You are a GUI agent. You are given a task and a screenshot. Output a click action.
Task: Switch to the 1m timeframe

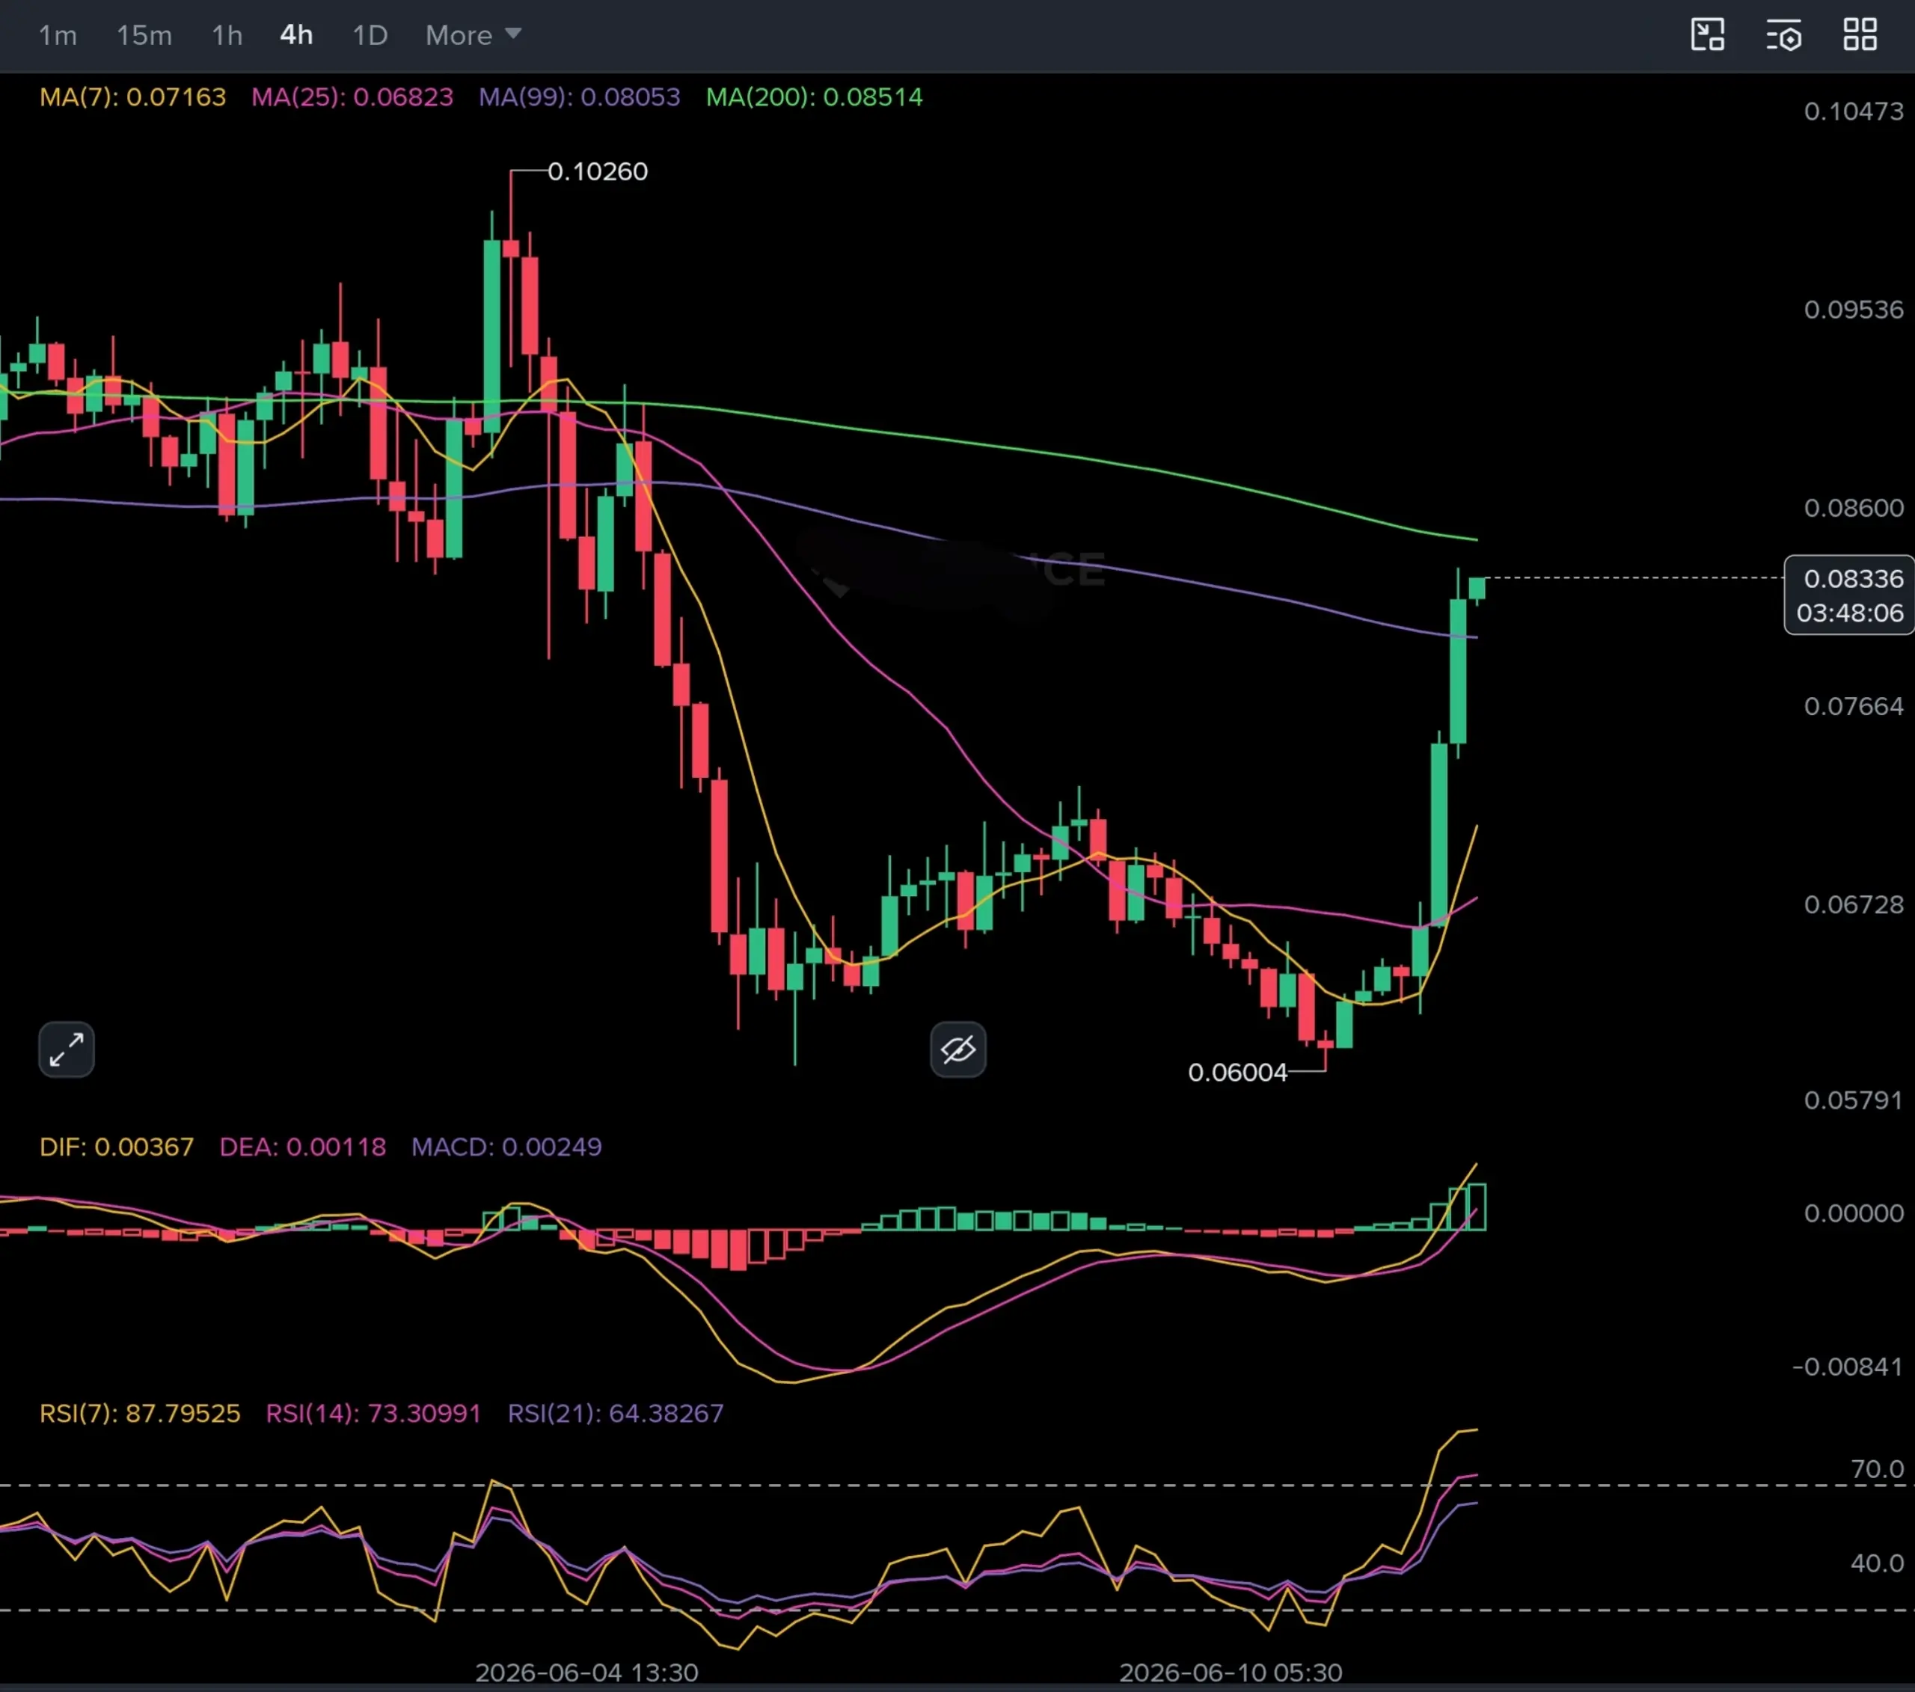57,36
